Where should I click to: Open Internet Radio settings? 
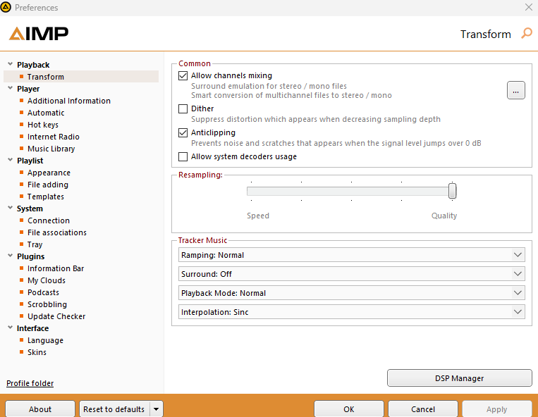pos(54,137)
